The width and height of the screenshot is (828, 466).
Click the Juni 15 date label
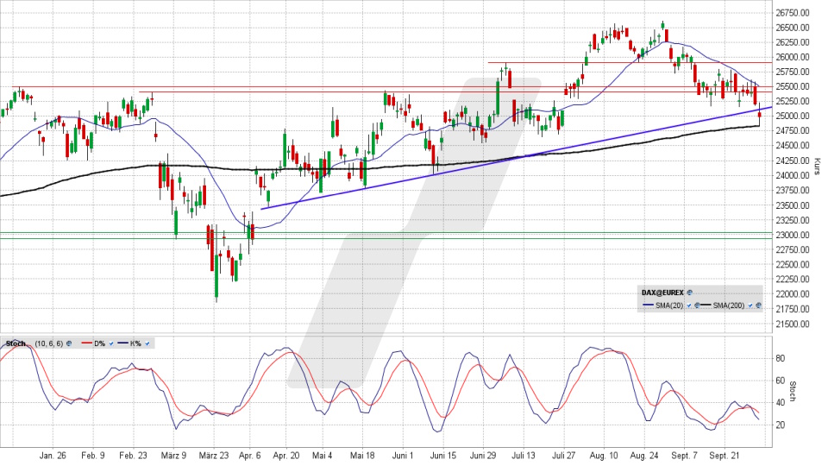pyautogui.click(x=443, y=456)
